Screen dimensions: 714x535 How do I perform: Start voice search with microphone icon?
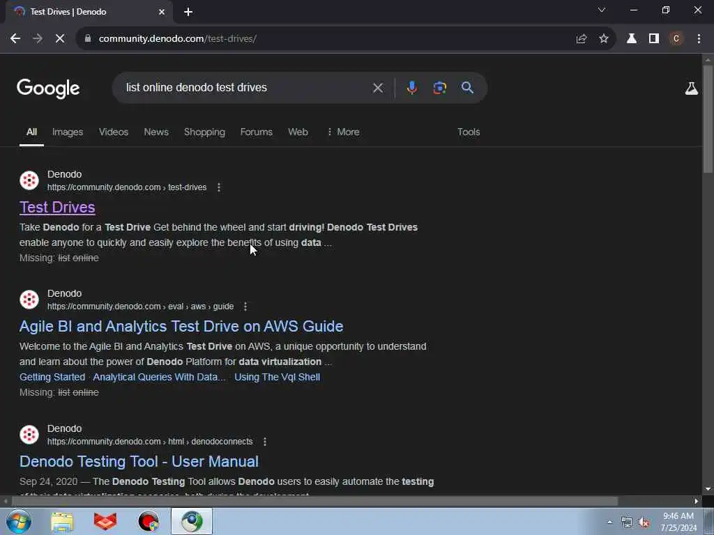click(x=411, y=88)
